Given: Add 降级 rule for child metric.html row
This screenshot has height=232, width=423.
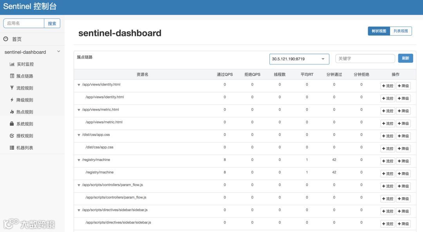Looking at the screenshot, I should tap(403, 123).
